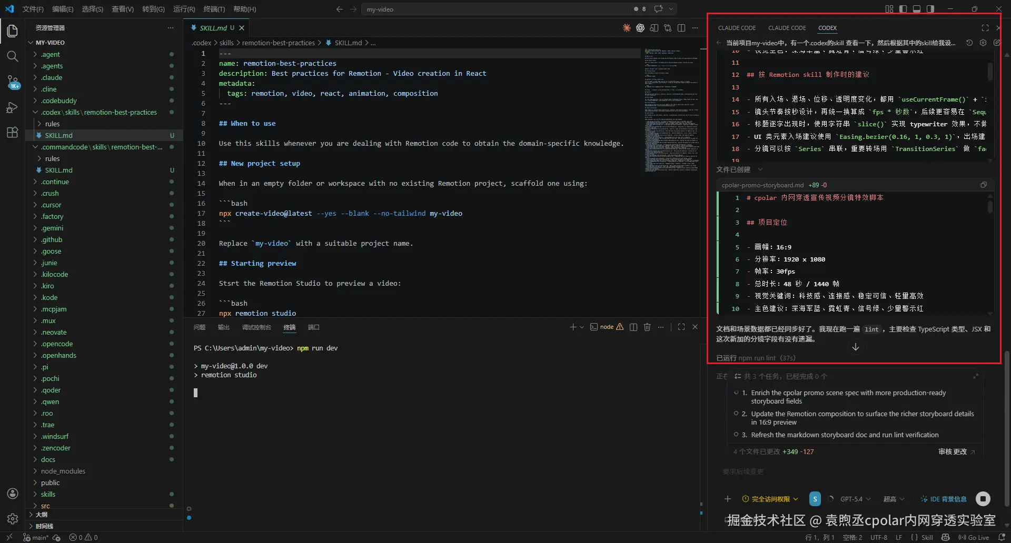The image size is (1011, 543).
Task: Maximize the terminal panel size
Action: coord(681,327)
